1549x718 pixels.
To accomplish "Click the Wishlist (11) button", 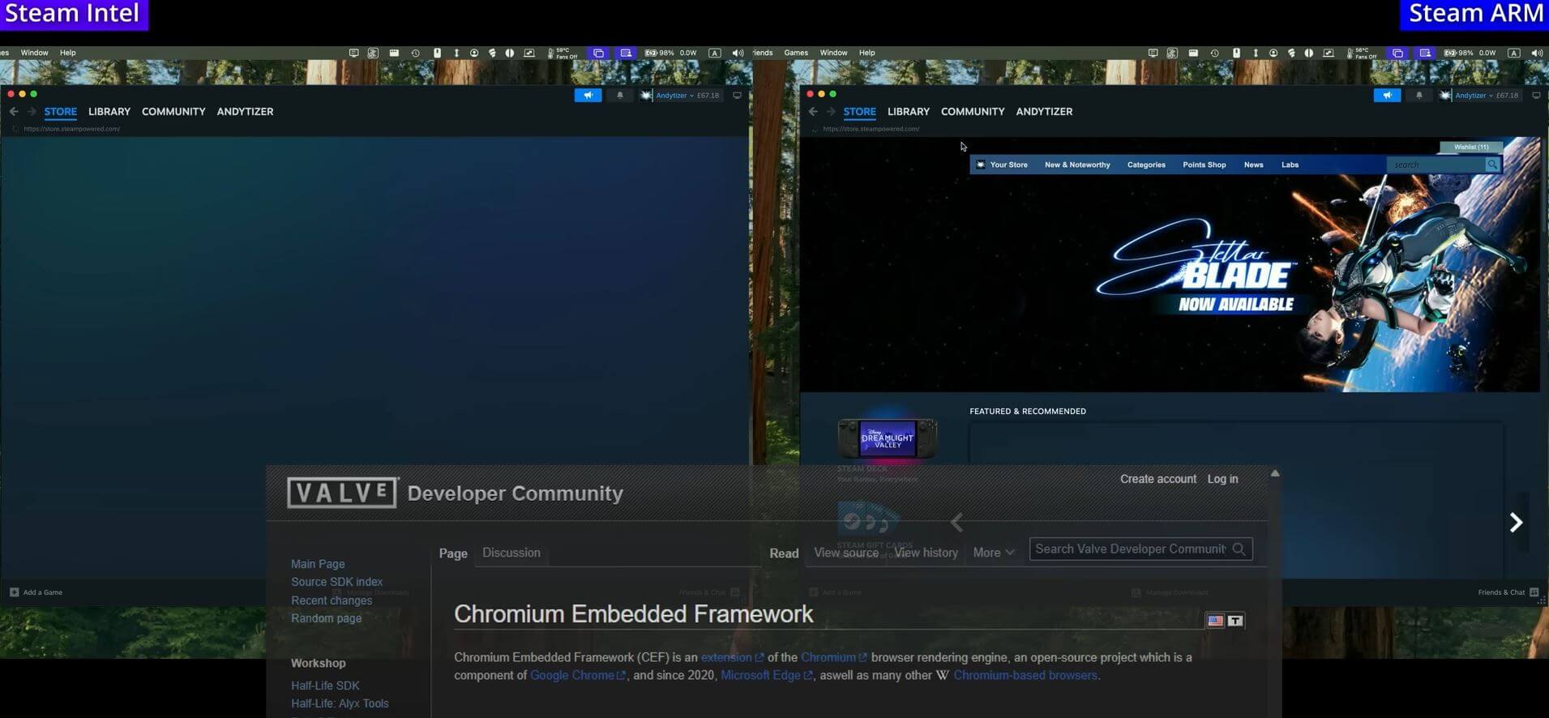I will pos(1470,147).
